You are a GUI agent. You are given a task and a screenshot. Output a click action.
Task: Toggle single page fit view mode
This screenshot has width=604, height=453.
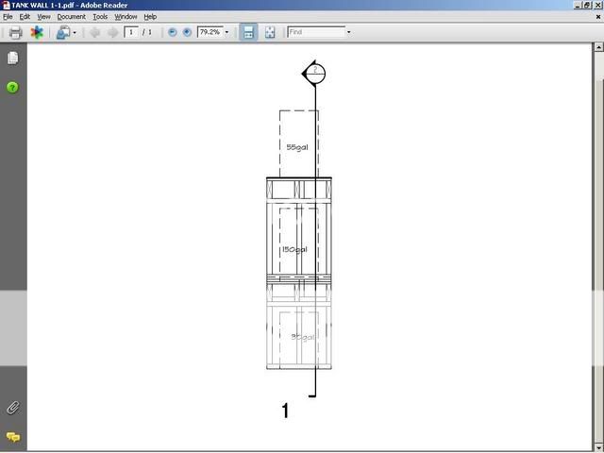point(270,32)
